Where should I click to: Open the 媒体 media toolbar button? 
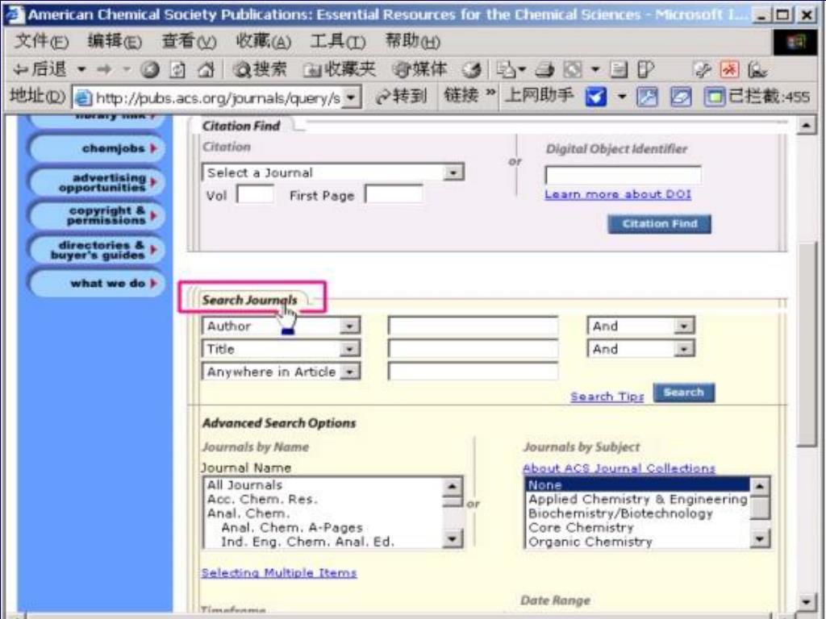(419, 69)
